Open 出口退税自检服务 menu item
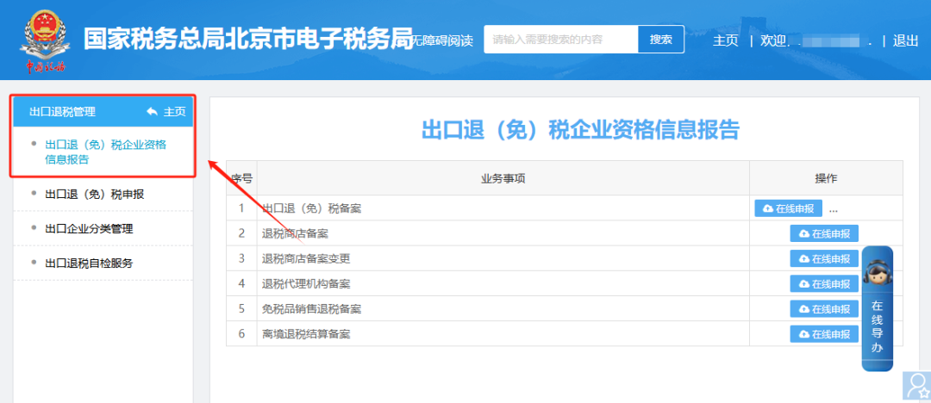931x403 pixels. [88, 263]
